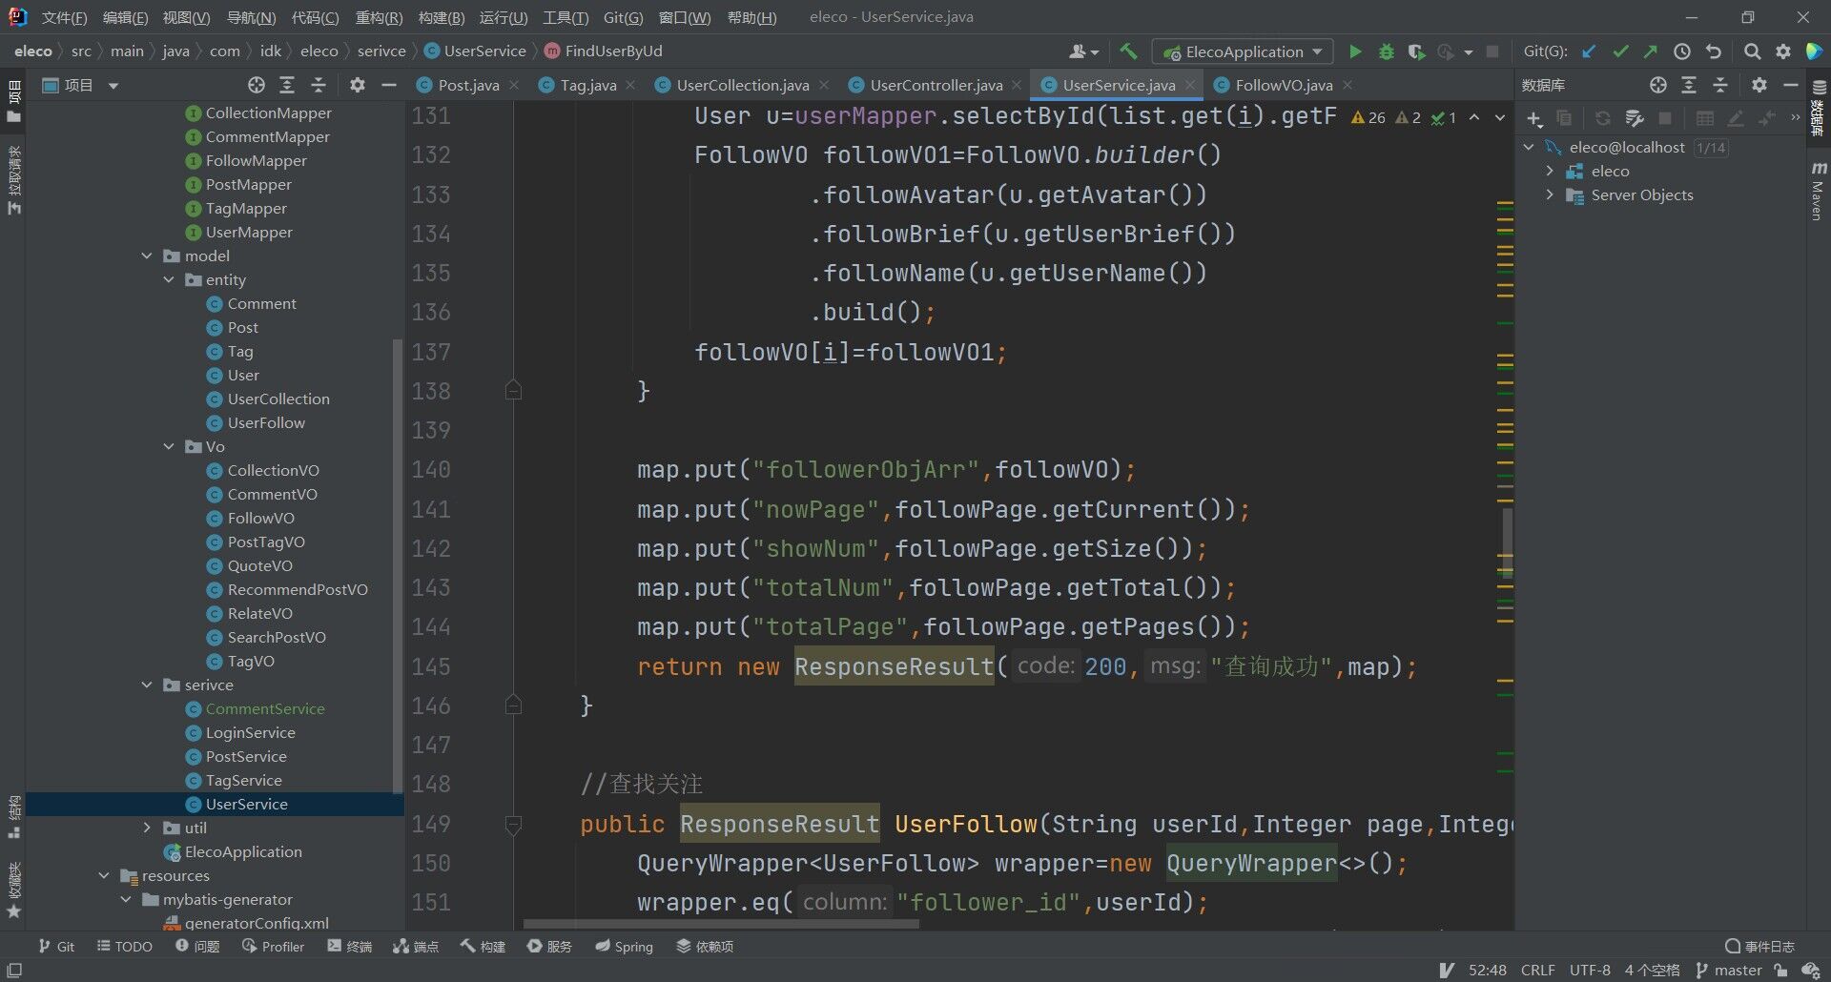Open Maven tool window

(x=1818, y=191)
